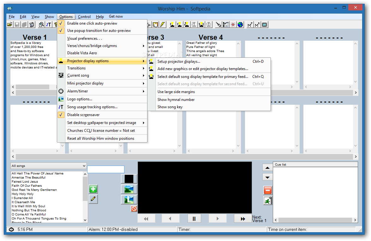The width and height of the screenshot is (371, 241).
Task: Toggle Show hymnal number
Action: (x=209, y=100)
